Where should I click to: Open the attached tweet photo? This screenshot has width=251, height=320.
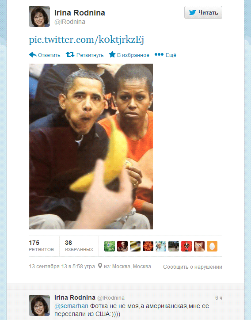[91, 146]
